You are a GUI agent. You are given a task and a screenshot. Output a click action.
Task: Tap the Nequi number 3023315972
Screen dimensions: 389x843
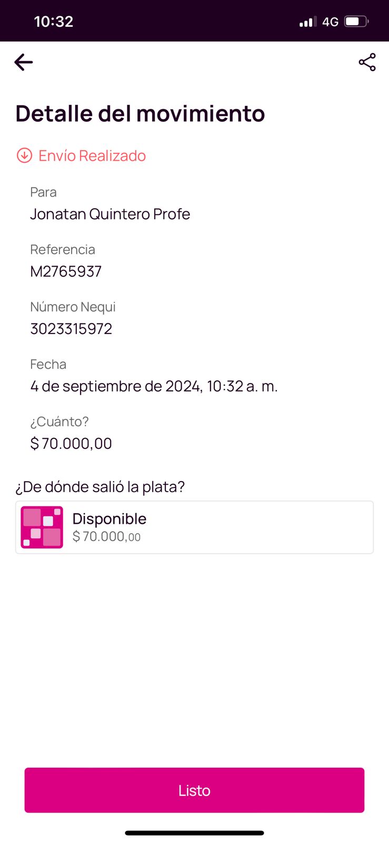71,329
